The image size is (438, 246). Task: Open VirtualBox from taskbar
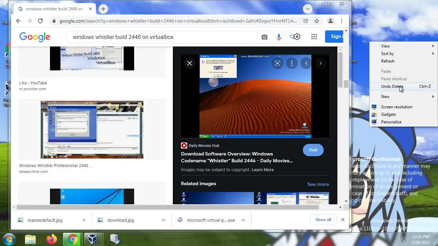tap(92, 239)
